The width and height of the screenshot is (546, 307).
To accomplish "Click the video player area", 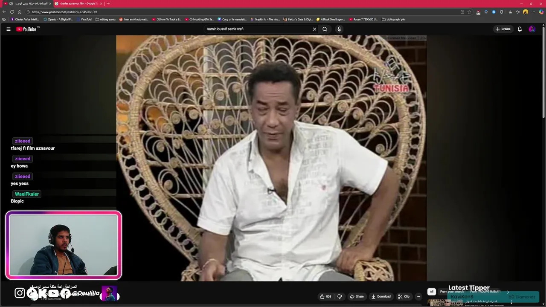I will [271, 158].
